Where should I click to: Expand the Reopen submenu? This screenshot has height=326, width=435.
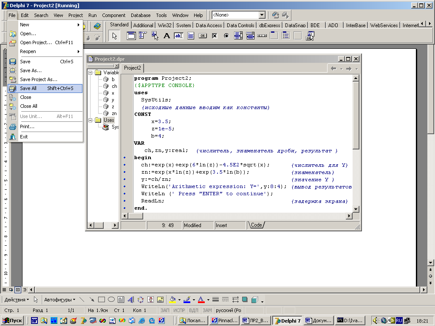[45, 51]
